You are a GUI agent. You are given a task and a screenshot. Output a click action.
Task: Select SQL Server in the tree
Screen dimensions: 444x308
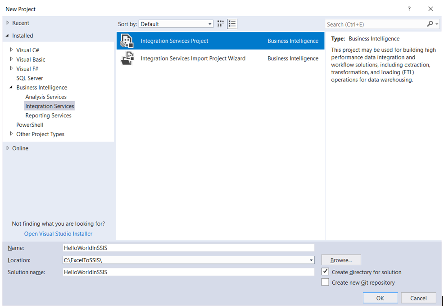coord(30,78)
